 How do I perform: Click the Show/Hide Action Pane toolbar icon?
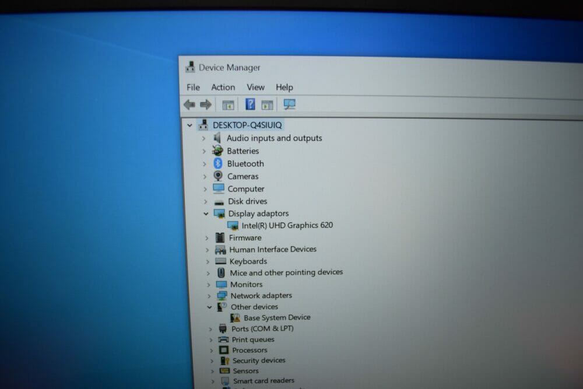pyautogui.click(x=267, y=105)
